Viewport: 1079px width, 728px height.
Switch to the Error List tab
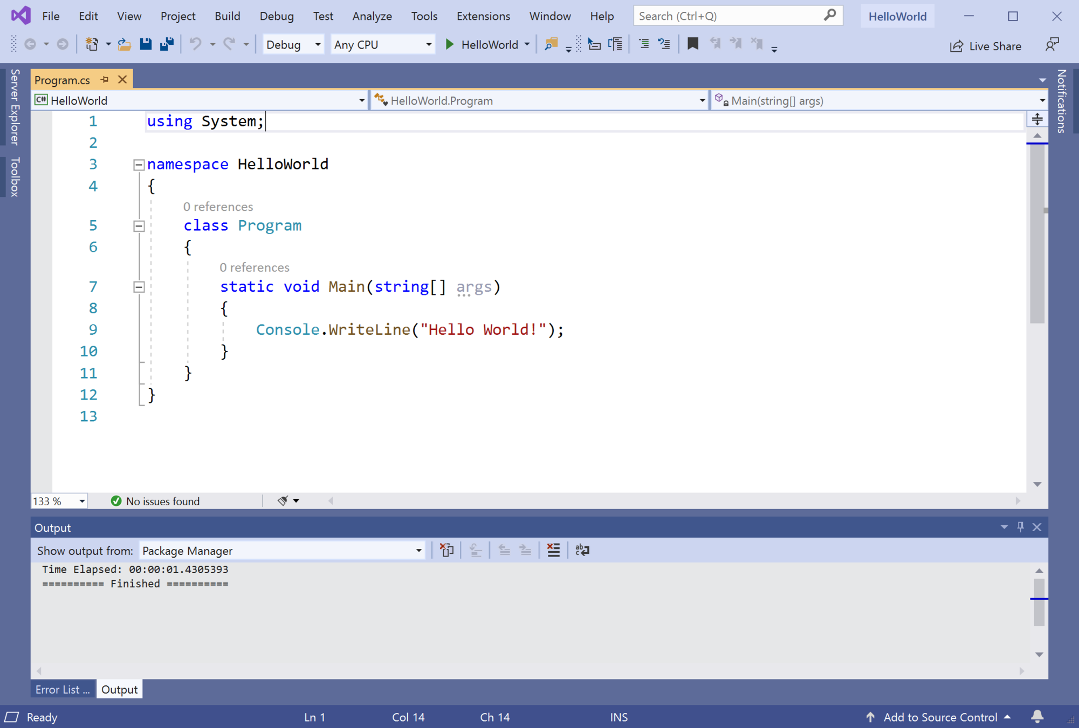point(63,689)
